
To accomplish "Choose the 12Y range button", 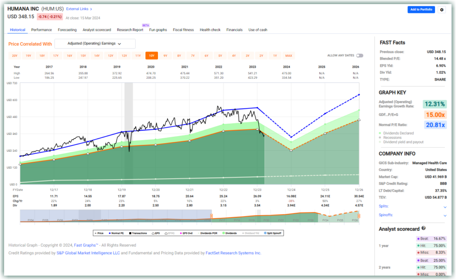I will click(x=124, y=56).
